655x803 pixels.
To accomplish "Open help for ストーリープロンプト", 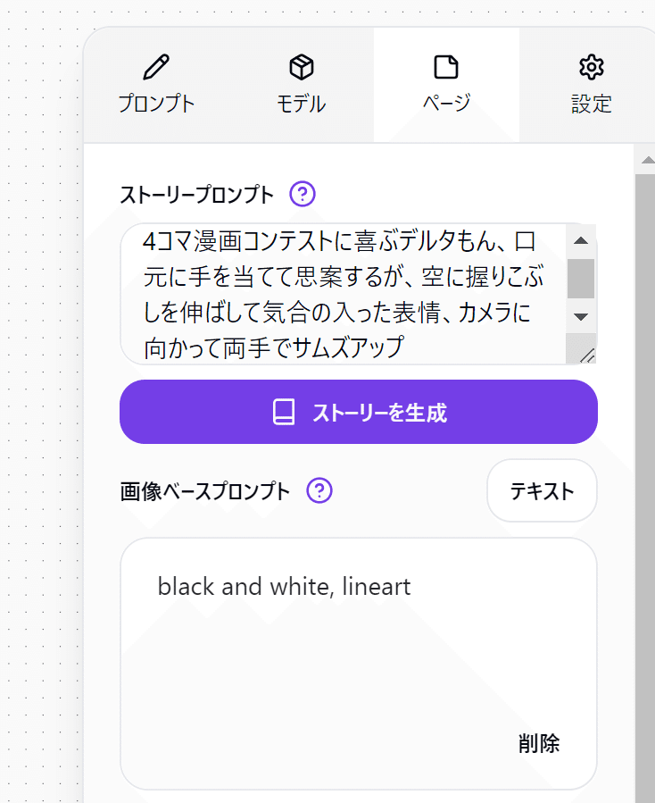I will pos(301,194).
